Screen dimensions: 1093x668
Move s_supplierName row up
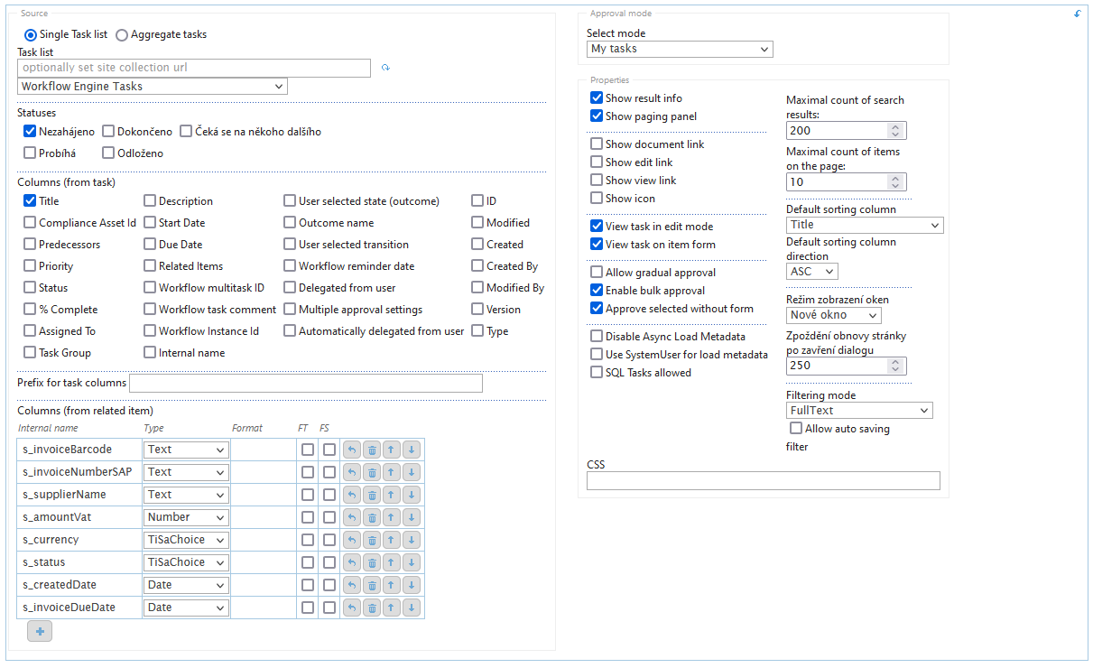(x=392, y=495)
